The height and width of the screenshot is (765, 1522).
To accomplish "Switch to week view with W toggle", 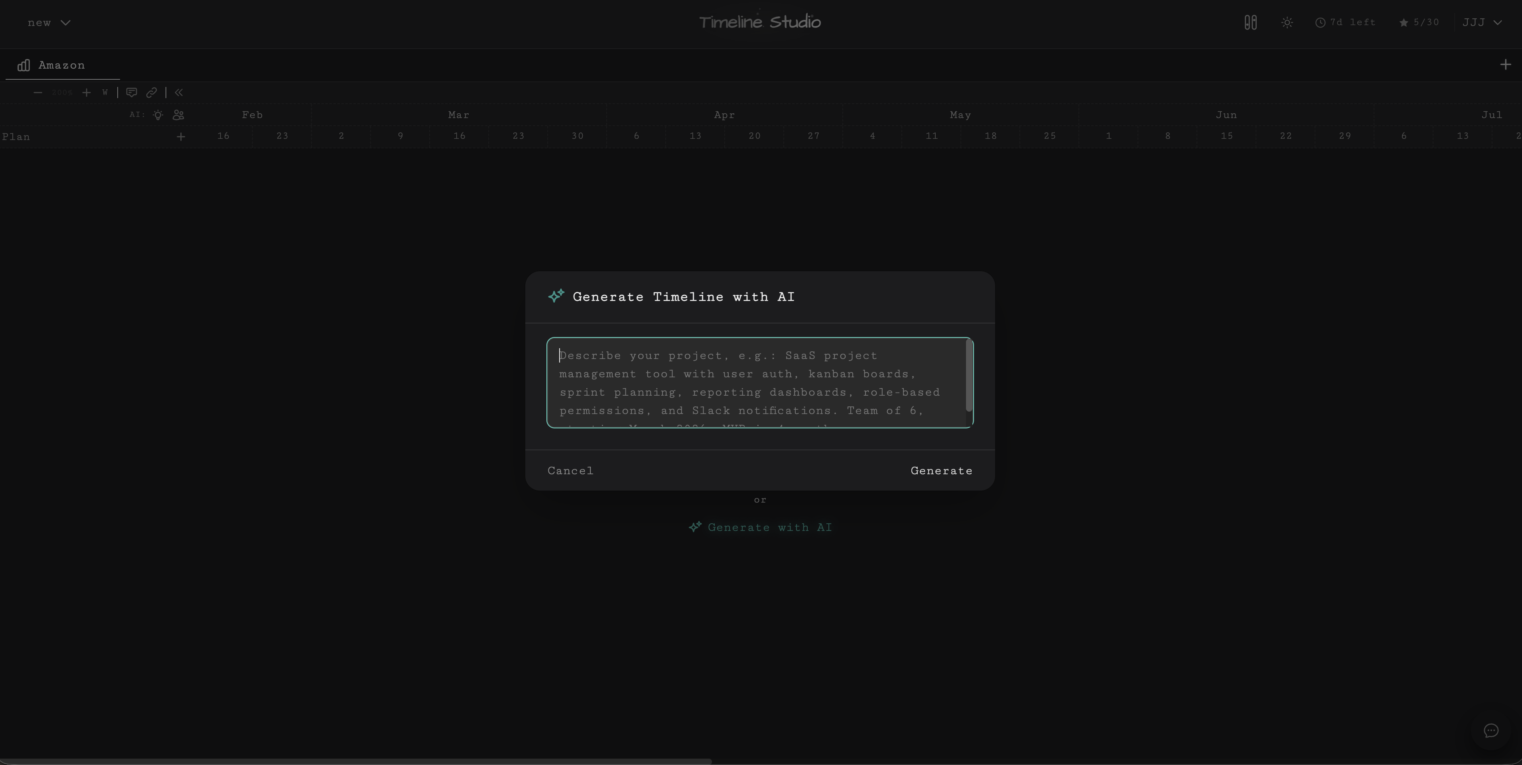I will (x=106, y=93).
